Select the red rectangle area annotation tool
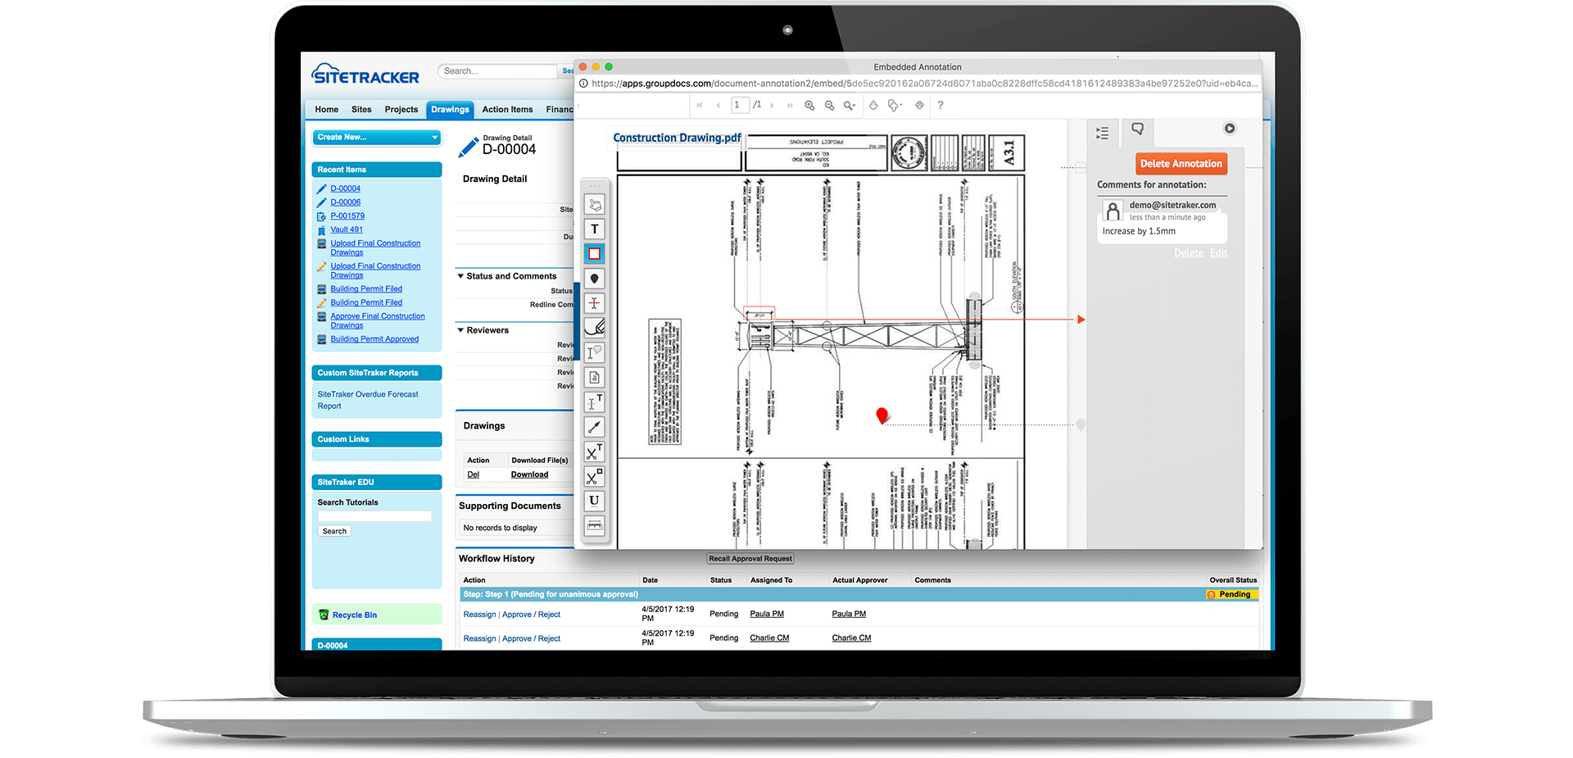This screenshot has height=758, width=1573. [x=595, y=254]
